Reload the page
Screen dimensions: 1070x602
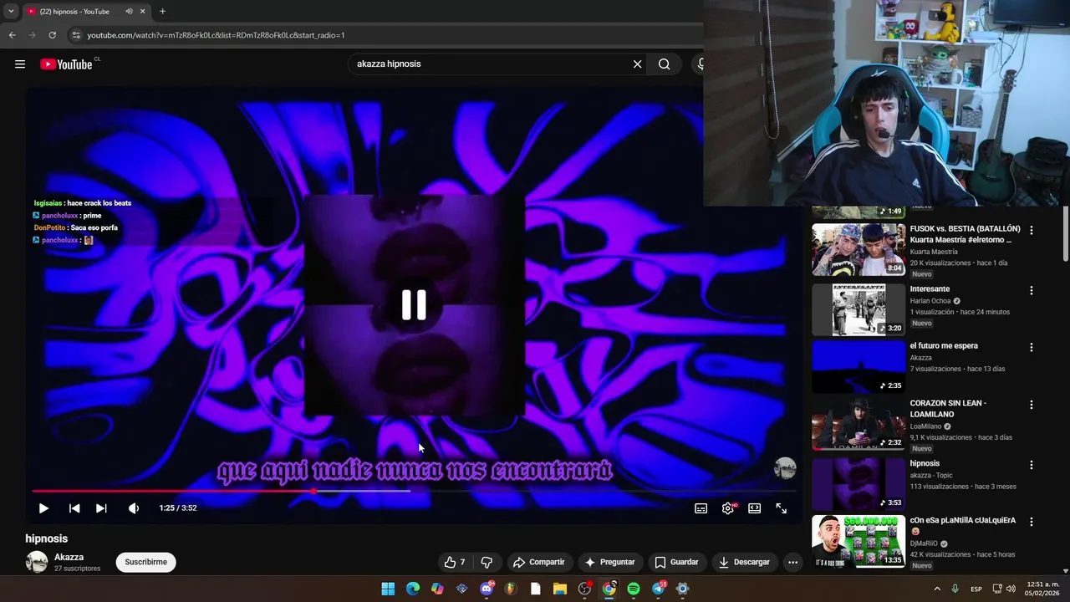point(52,35)
